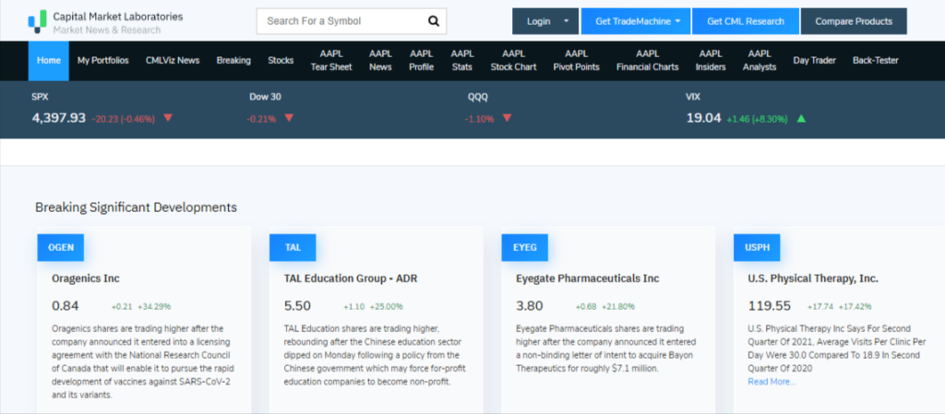
Task: Open the Home tab
Action: [48, 60]
